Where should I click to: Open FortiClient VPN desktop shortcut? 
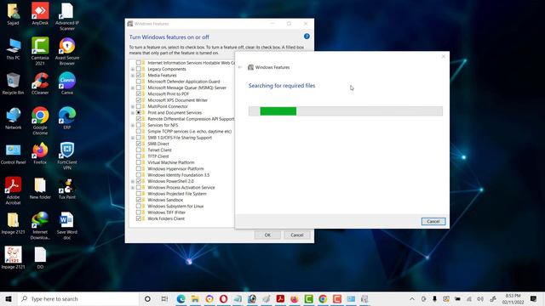pyautogui.click(x=67, y=156)
